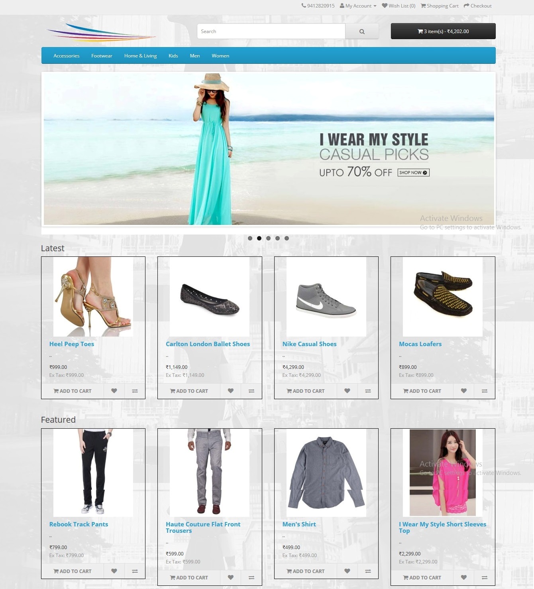
Task: Add Rebook Track Pants to wish list
Action: tap(114, 571)
